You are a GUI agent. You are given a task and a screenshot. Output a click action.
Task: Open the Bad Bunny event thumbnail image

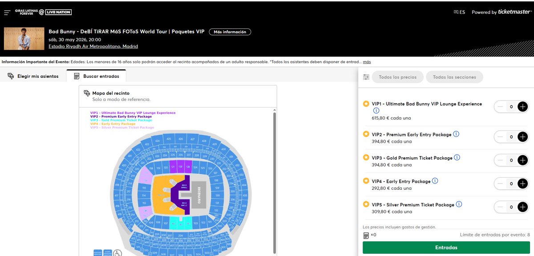(24, 39)
